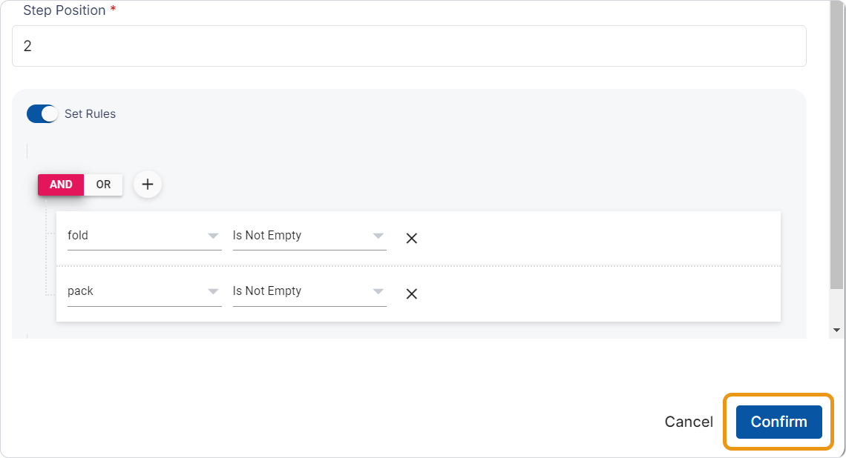Click arrow icon of pack row's condition
Image resolution: width=846 pixels, height=458 pixels.
coord(378,291)
